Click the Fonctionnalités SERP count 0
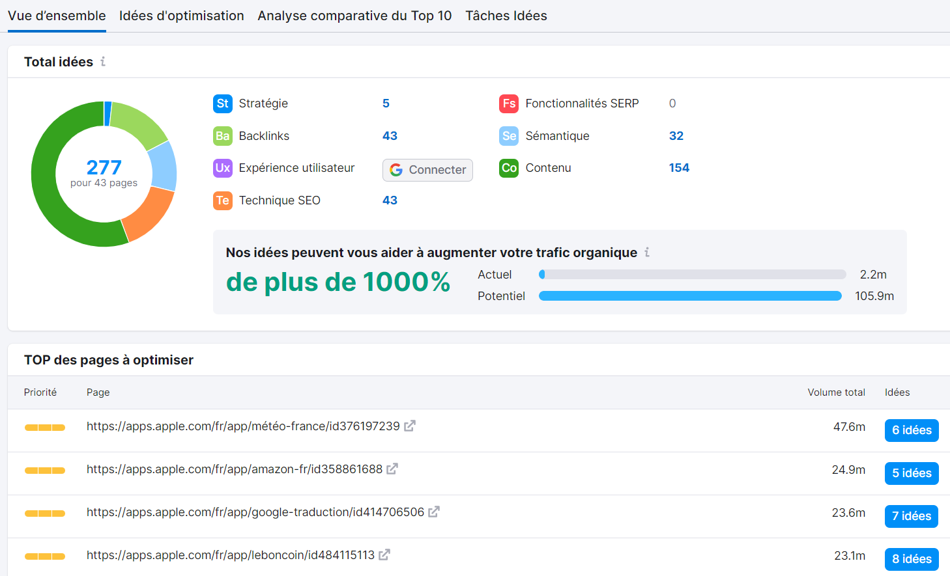 pos(672,103)
